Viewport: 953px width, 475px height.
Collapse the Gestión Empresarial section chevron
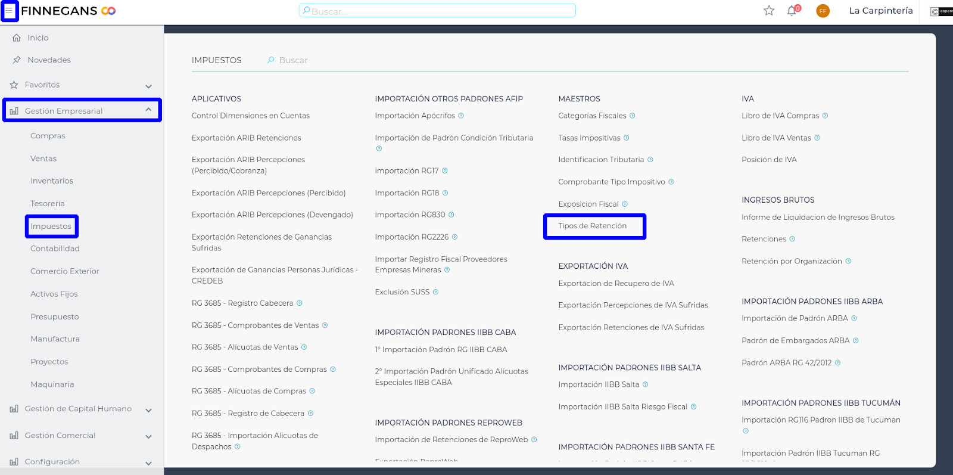148,110
